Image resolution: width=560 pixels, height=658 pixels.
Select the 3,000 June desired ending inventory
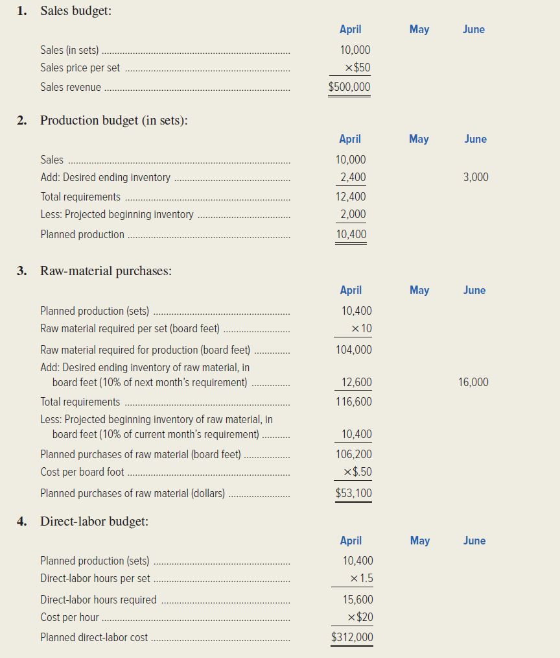tap(476, 177)
